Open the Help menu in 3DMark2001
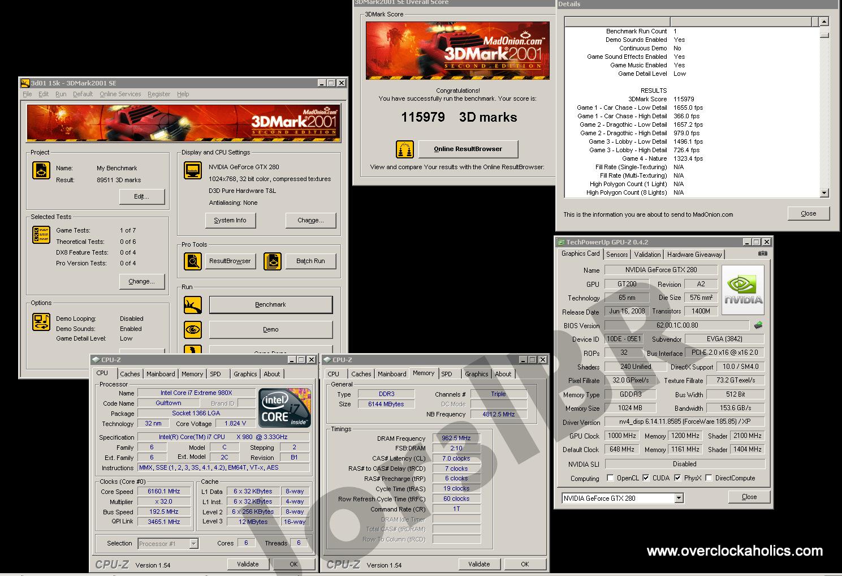The image size is (842, 576). [183, 94]
